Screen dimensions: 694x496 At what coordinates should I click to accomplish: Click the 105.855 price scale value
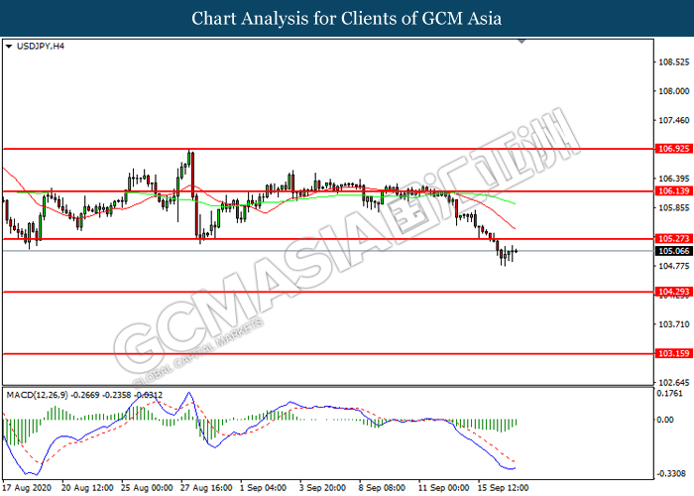click(x=674, y=208)
